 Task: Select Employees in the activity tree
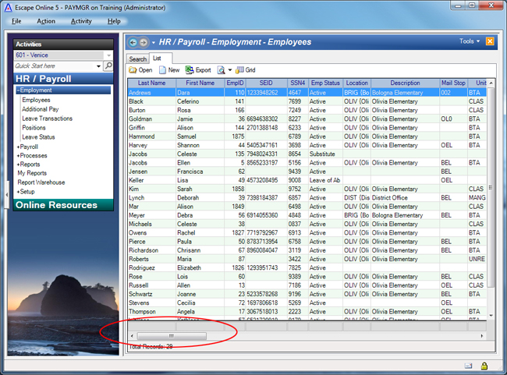[x=36, y=100]
